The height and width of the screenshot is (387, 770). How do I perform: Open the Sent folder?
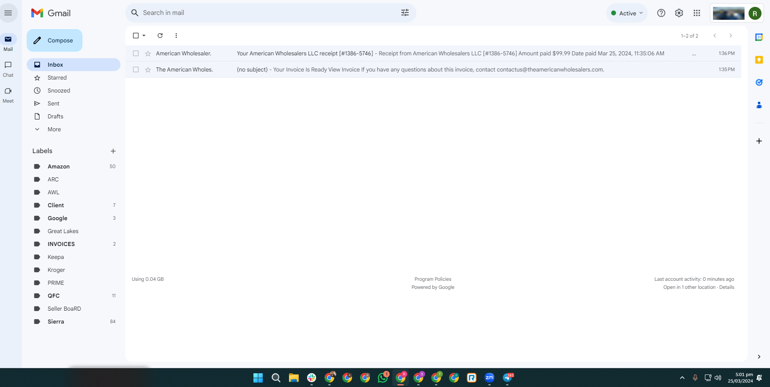pyautogui.click(x=74, y=103)
